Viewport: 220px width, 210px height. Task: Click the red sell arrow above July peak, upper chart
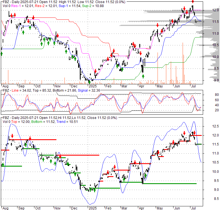click(x=193, y=2)
